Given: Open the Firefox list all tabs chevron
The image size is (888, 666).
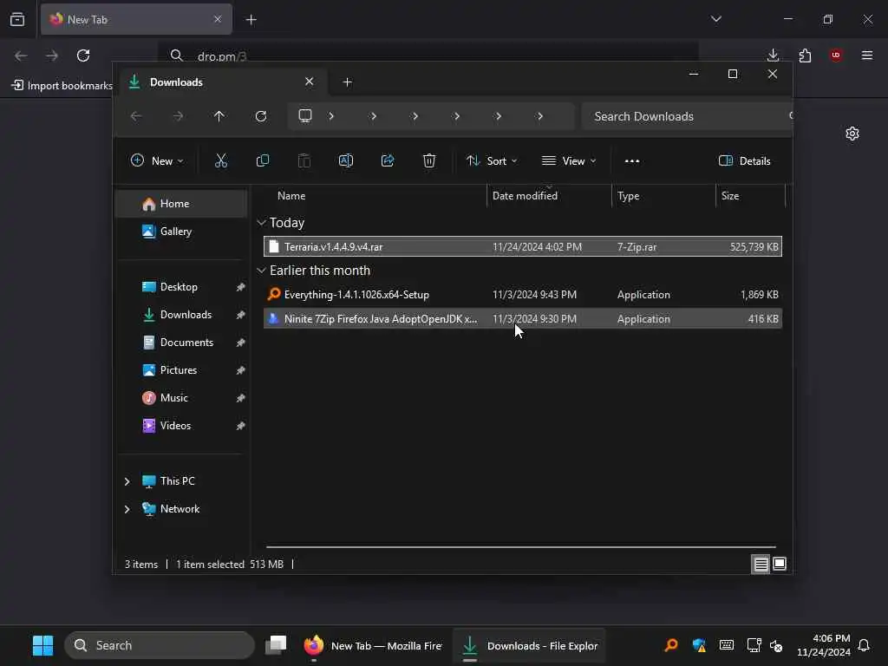Looking at the screenshot, I should point(716,19).
